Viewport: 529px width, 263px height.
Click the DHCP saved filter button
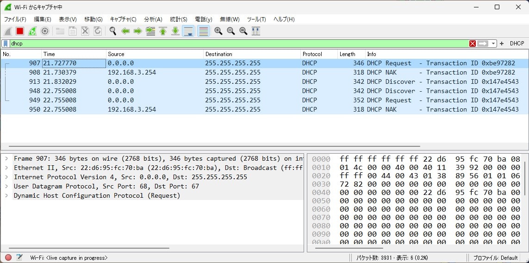517,44
